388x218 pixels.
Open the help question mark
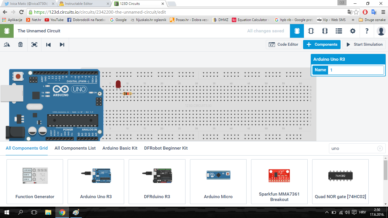367,31
